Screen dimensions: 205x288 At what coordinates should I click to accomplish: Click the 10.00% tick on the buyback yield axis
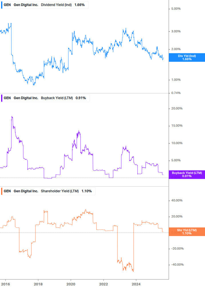click(177, 143)
